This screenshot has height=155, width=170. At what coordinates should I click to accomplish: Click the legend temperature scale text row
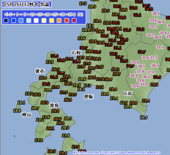pyautogui.click(x=44, y=14)
